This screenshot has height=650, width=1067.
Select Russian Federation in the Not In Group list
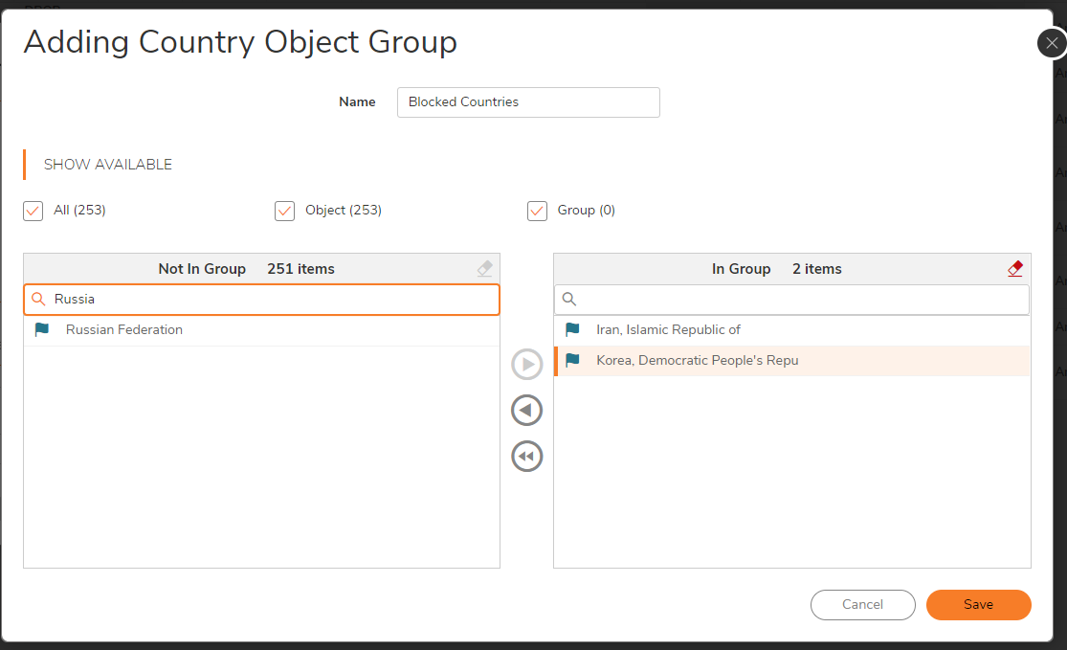124,330
